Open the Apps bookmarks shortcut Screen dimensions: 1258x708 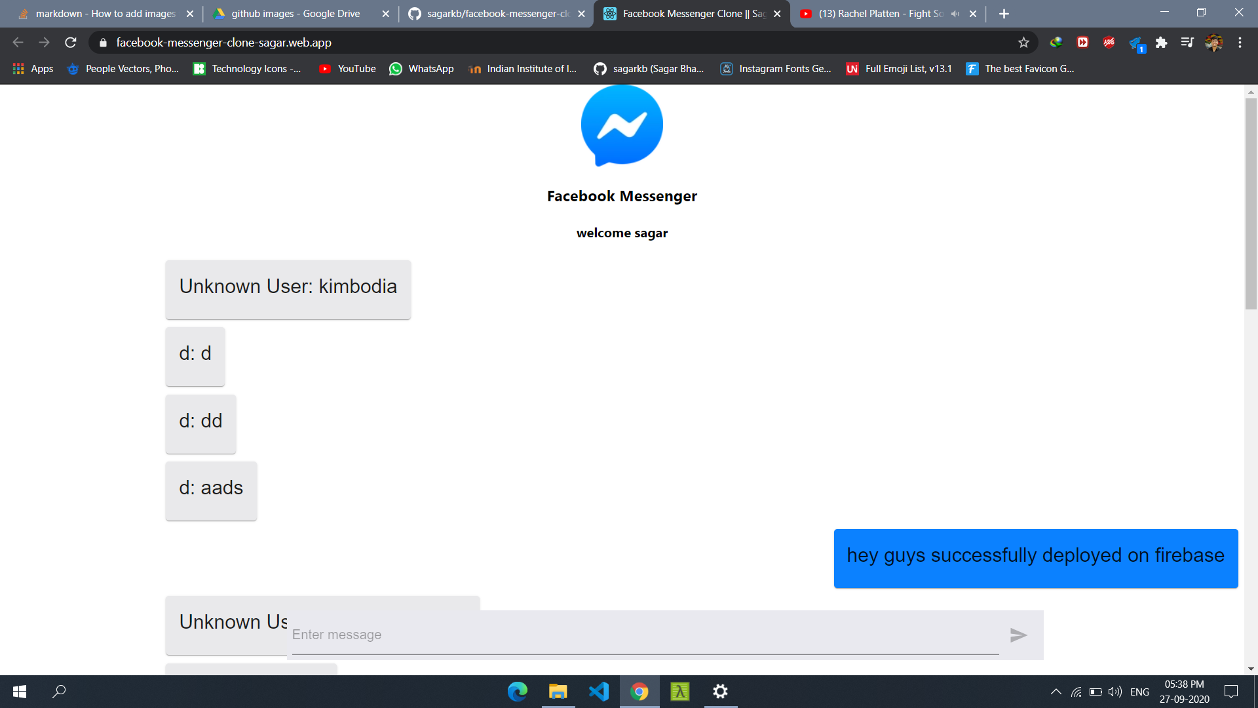[x=33, y=69]
